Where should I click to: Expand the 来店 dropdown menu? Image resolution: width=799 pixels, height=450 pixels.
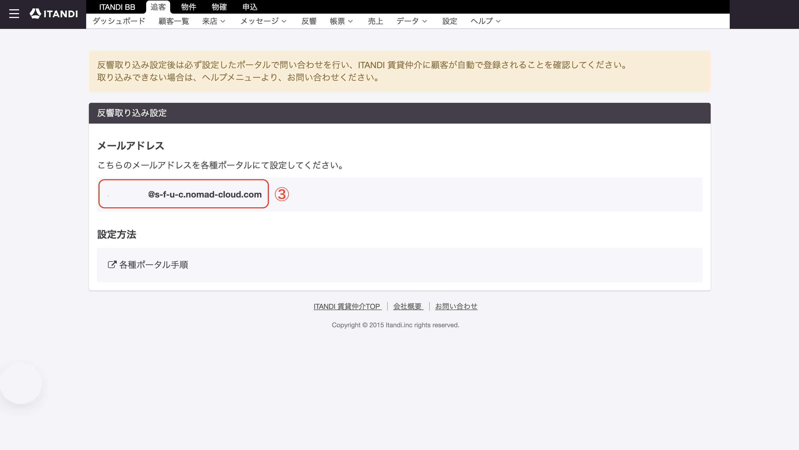214,21
